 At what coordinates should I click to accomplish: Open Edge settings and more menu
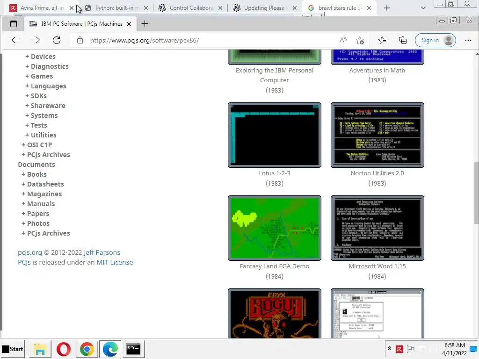pos(468,40)
